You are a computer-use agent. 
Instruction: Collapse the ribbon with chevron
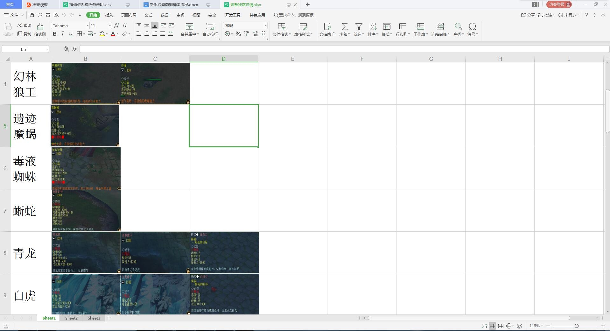603,15
